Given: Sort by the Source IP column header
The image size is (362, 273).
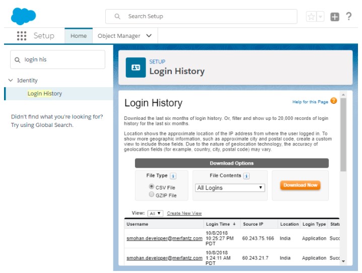Looking at the screenshot, I should tap(253, 224).
